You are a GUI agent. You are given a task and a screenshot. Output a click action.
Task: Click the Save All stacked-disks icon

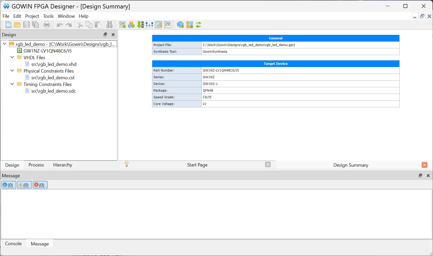[35, 25]
